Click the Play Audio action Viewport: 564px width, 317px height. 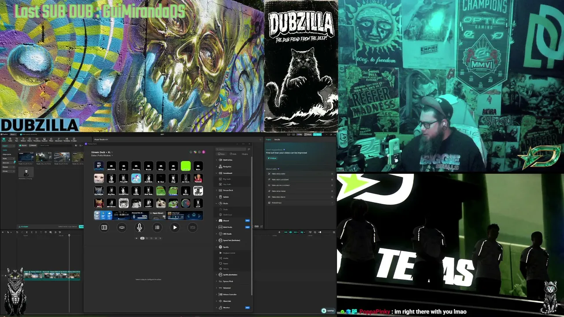pyautogui.click(x=234, y=179)
